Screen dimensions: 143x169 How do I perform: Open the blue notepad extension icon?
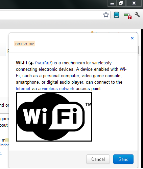[x=116, y=15]
